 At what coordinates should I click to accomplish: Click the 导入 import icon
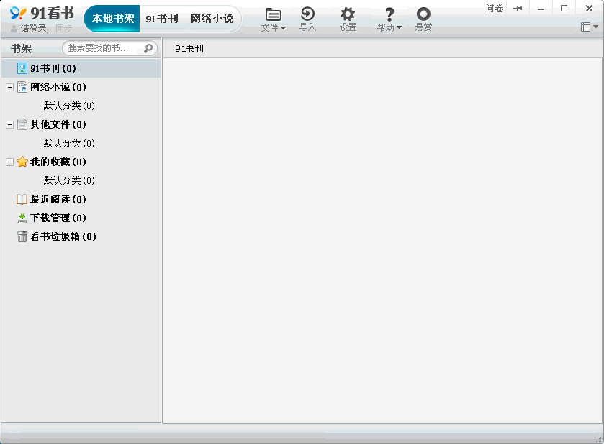pyautogui.click(x=307, y=14)
